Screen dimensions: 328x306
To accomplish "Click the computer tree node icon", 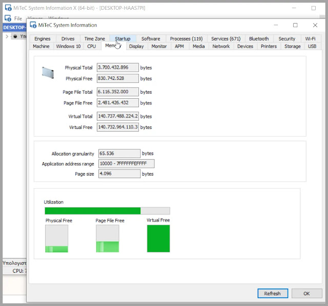I will [x=15, y=36].
